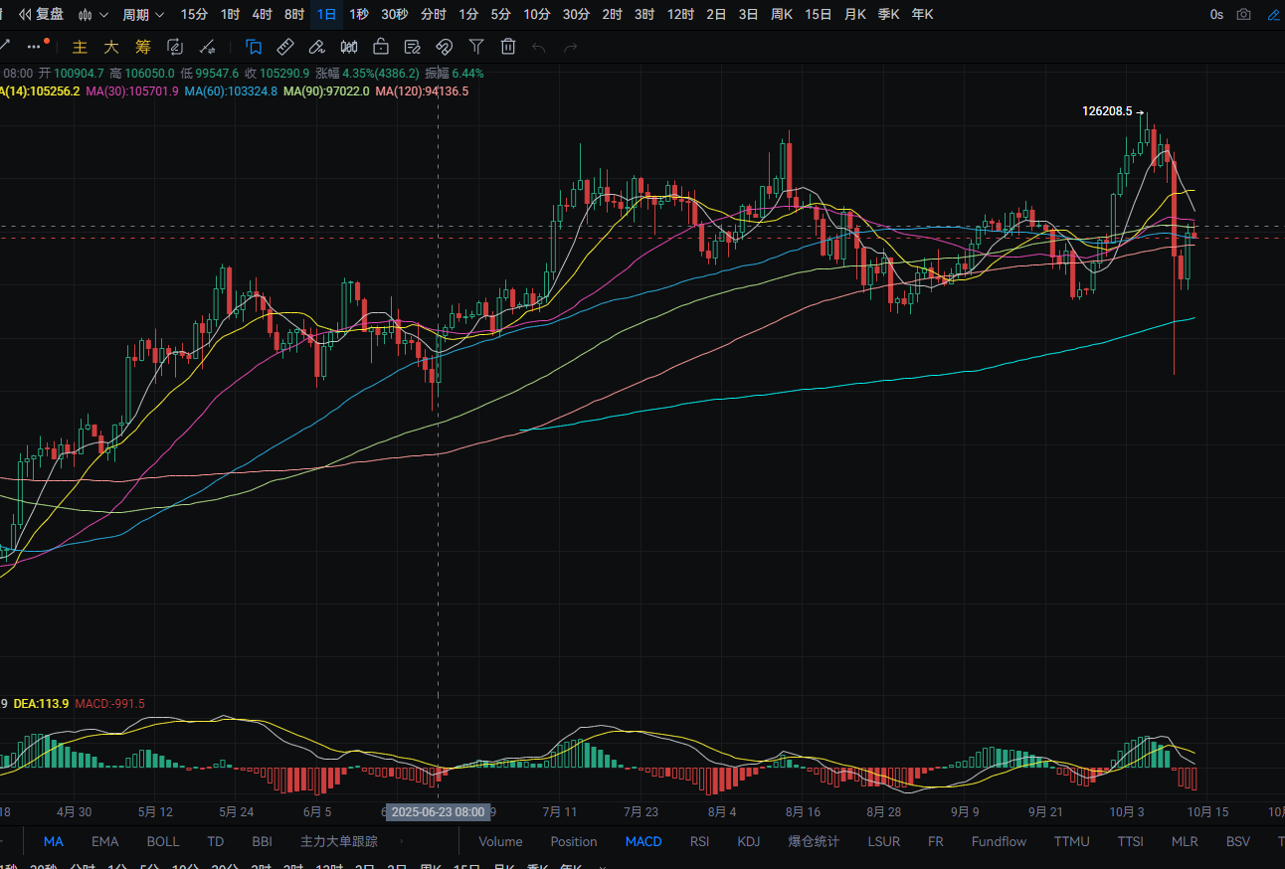The height and width of the screenshot is (869, 1285).
Task: Open more drawing tools ellipsis menu
Action: coord(38,47)
